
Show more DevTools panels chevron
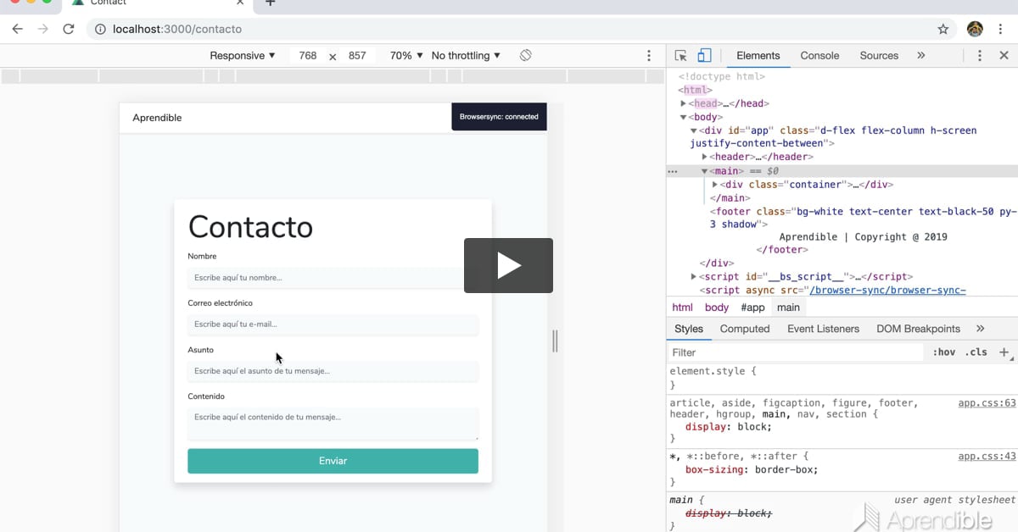(x=920, y=56)
